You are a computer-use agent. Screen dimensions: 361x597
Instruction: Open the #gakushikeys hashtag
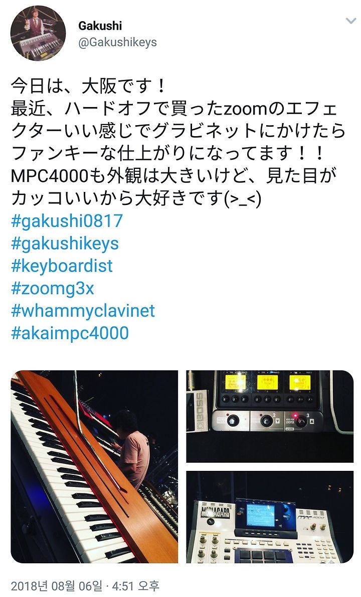tap(65, 244)
